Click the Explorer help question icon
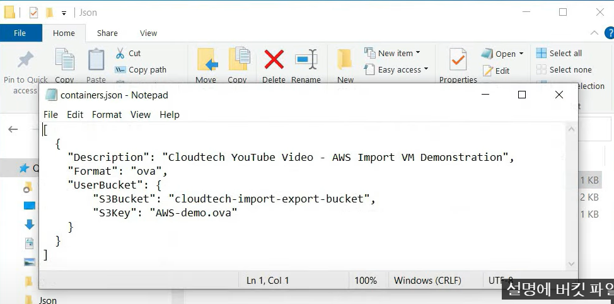Screen dimensions: 614x304 point(610,33)
